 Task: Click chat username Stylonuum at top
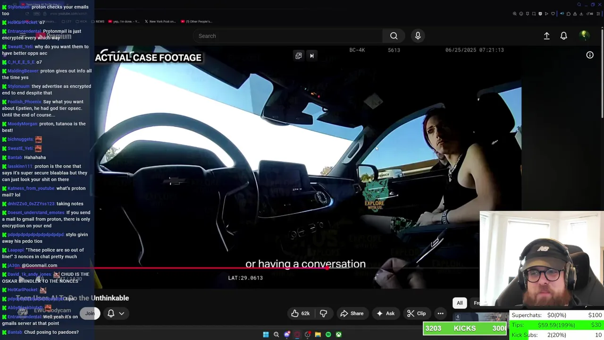[18, 7]
